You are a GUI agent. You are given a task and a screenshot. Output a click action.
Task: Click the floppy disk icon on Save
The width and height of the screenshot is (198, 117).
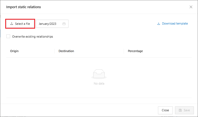click(x=180, y=110)
